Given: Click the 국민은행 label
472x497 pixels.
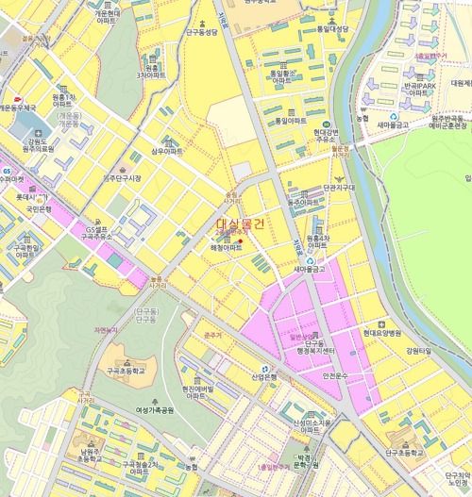Looking at the screenshot, I should coord(39,208).
